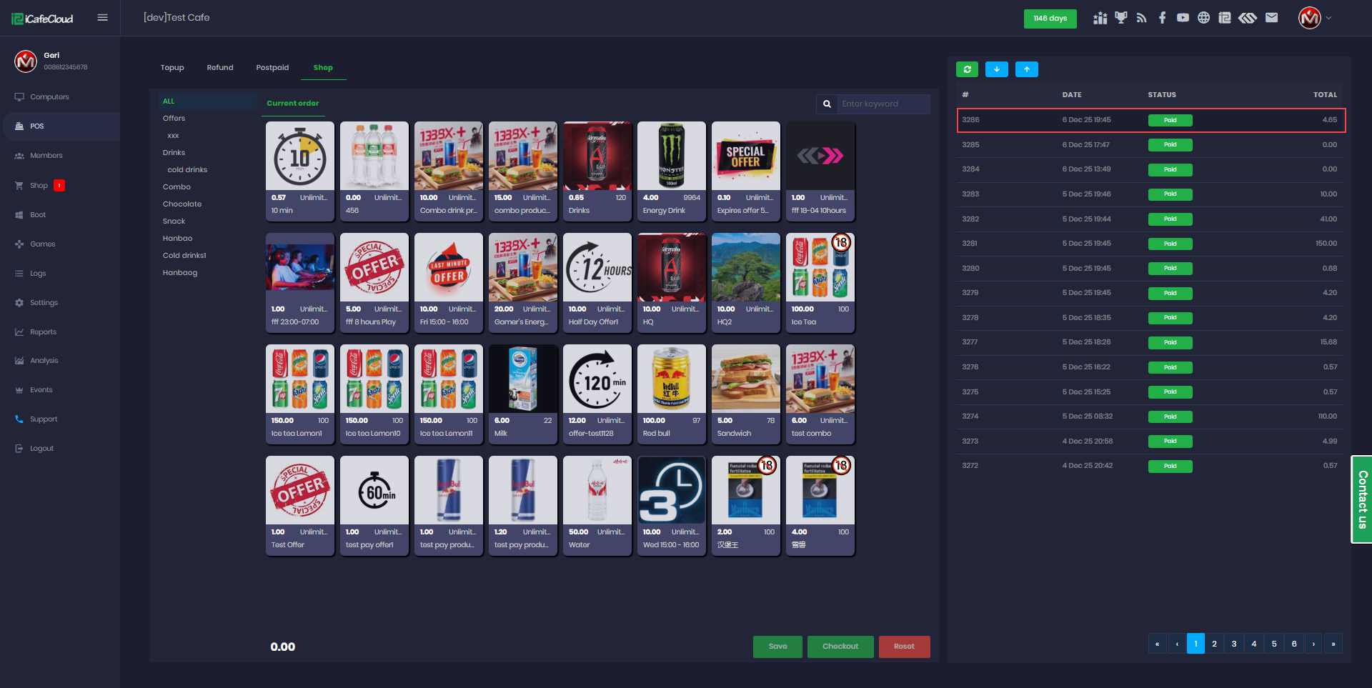Open Analysis in the sidebar
This screenshot has width=1372, height=688.
point(44,361)
